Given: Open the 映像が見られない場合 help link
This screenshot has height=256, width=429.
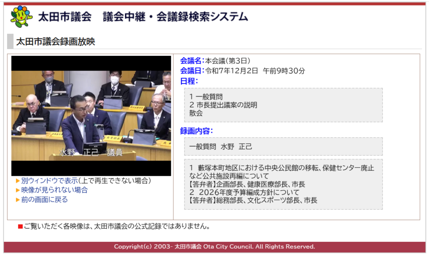Looking at the screenshot, I should (54, 190).
